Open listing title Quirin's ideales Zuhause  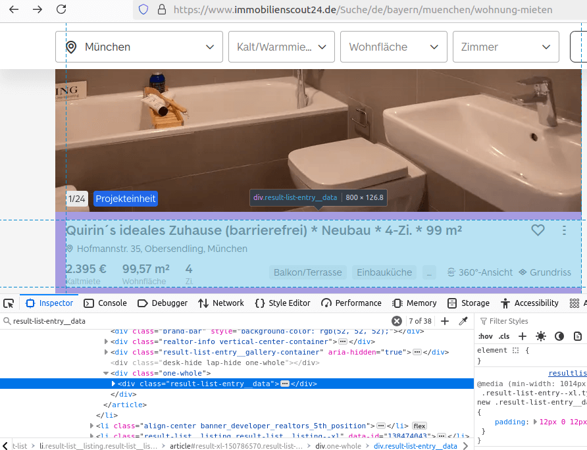[x=264, y=230]
